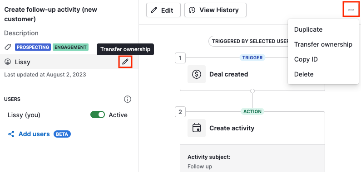This screenshot has height=172, width=361.
Task: Open the three-dots more options menu
Action: click(x=351, y=10)
